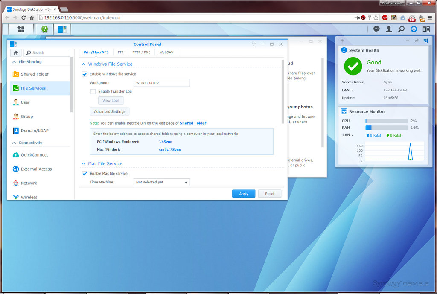Go to Control Panel home icon
The width and height of the screenshot is (437, 294).
(x=16, y=52)
